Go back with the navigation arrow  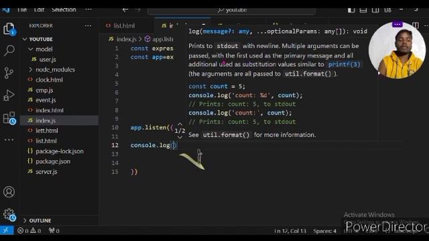pos(125,10)
